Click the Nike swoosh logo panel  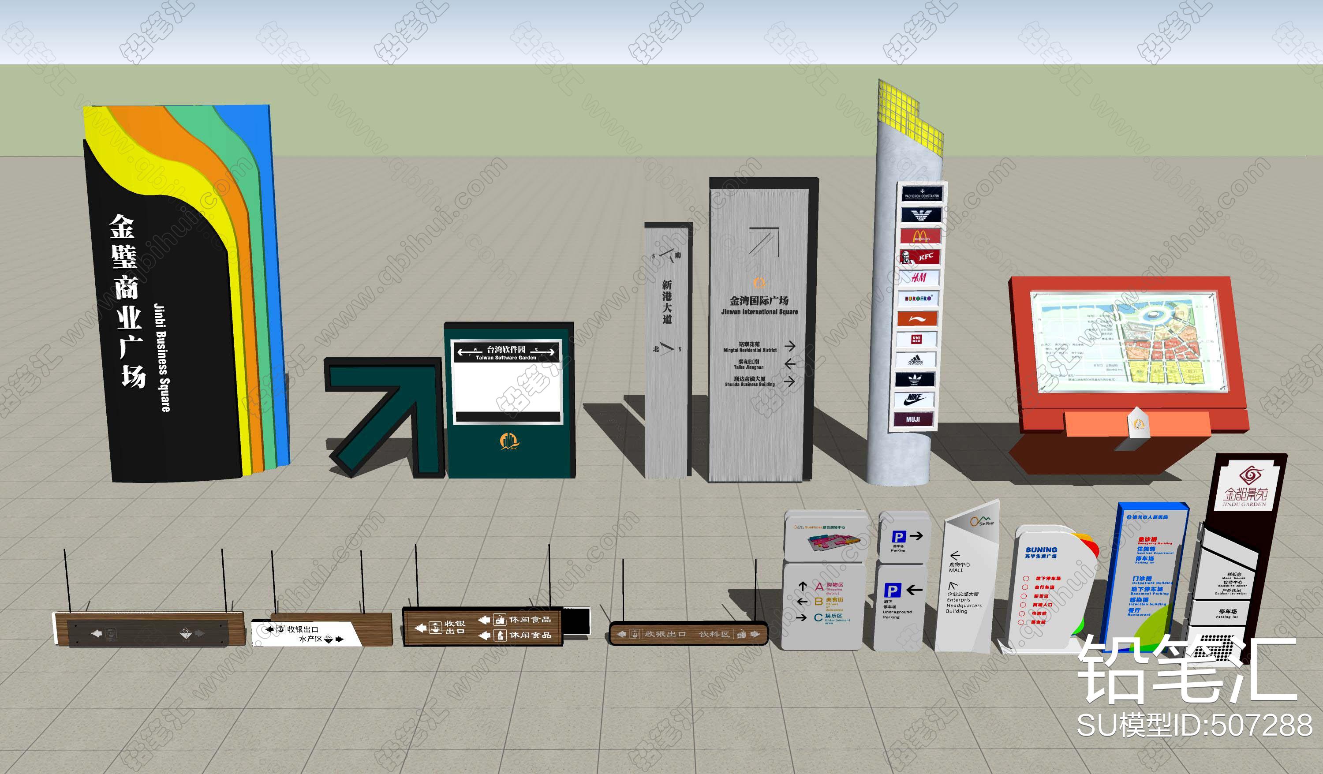click(x=915, y=400)
